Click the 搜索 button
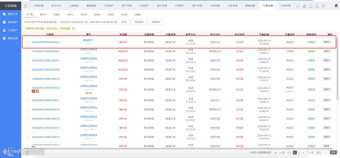Image resolution: width=340 pixels, height=158 pixels. point(124,22)
